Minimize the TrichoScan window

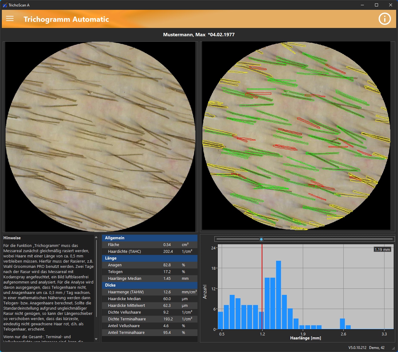[362, 5]
